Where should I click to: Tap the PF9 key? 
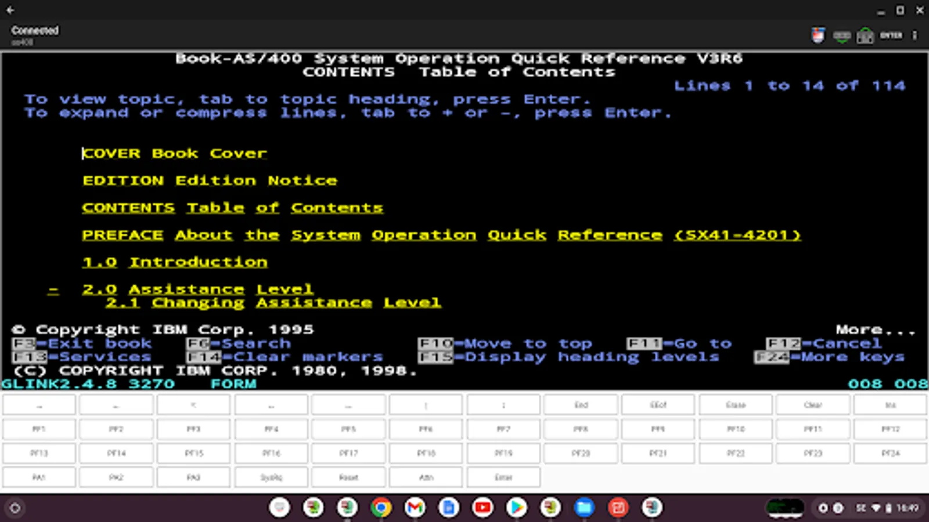point(658,429)
